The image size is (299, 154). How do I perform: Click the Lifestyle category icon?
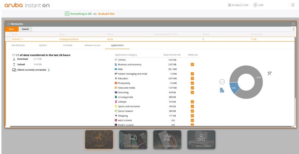click(x=116, y=102)
